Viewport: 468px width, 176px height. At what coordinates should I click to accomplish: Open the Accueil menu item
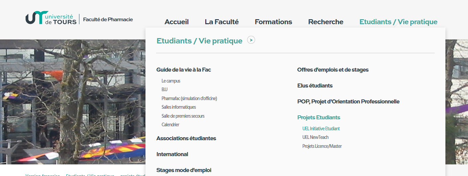(177, 22)
